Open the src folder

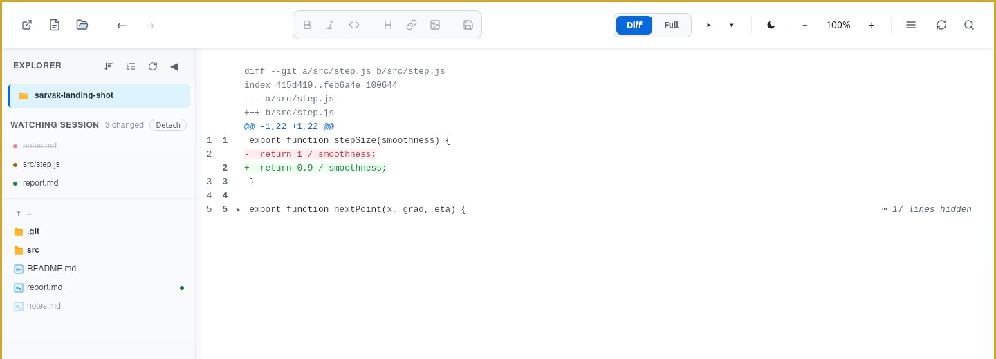click(x=99, y=250)
